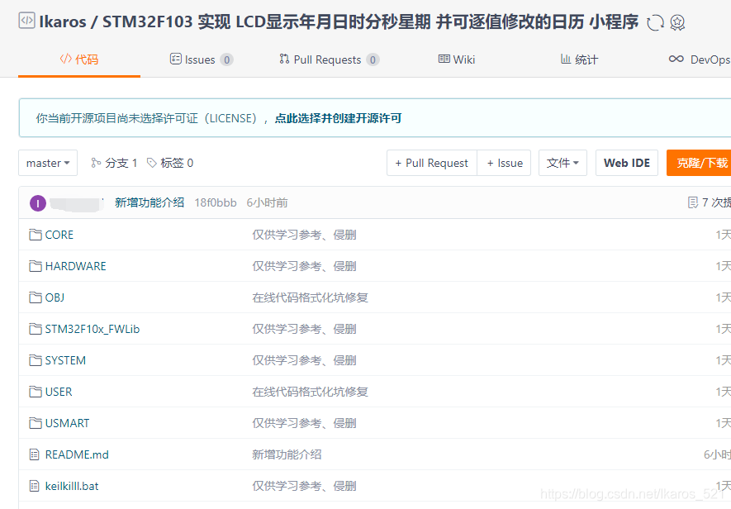The image size is (731, 509).
Task: Open latest commit message 新增功能介绍 in header
Action: (x=150, y=202)
